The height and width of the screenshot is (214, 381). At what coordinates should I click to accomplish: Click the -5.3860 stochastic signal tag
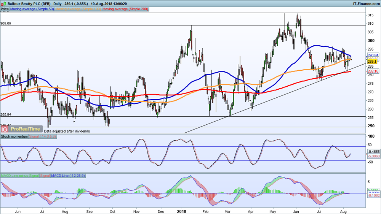click(373, 156)
